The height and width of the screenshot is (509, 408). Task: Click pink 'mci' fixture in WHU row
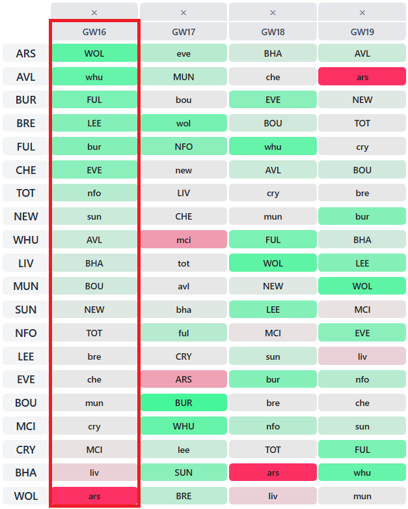pos(184,240)
